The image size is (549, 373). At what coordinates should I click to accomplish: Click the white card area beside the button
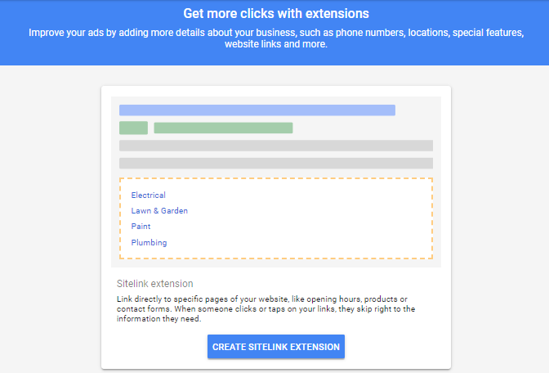(395, 347)
